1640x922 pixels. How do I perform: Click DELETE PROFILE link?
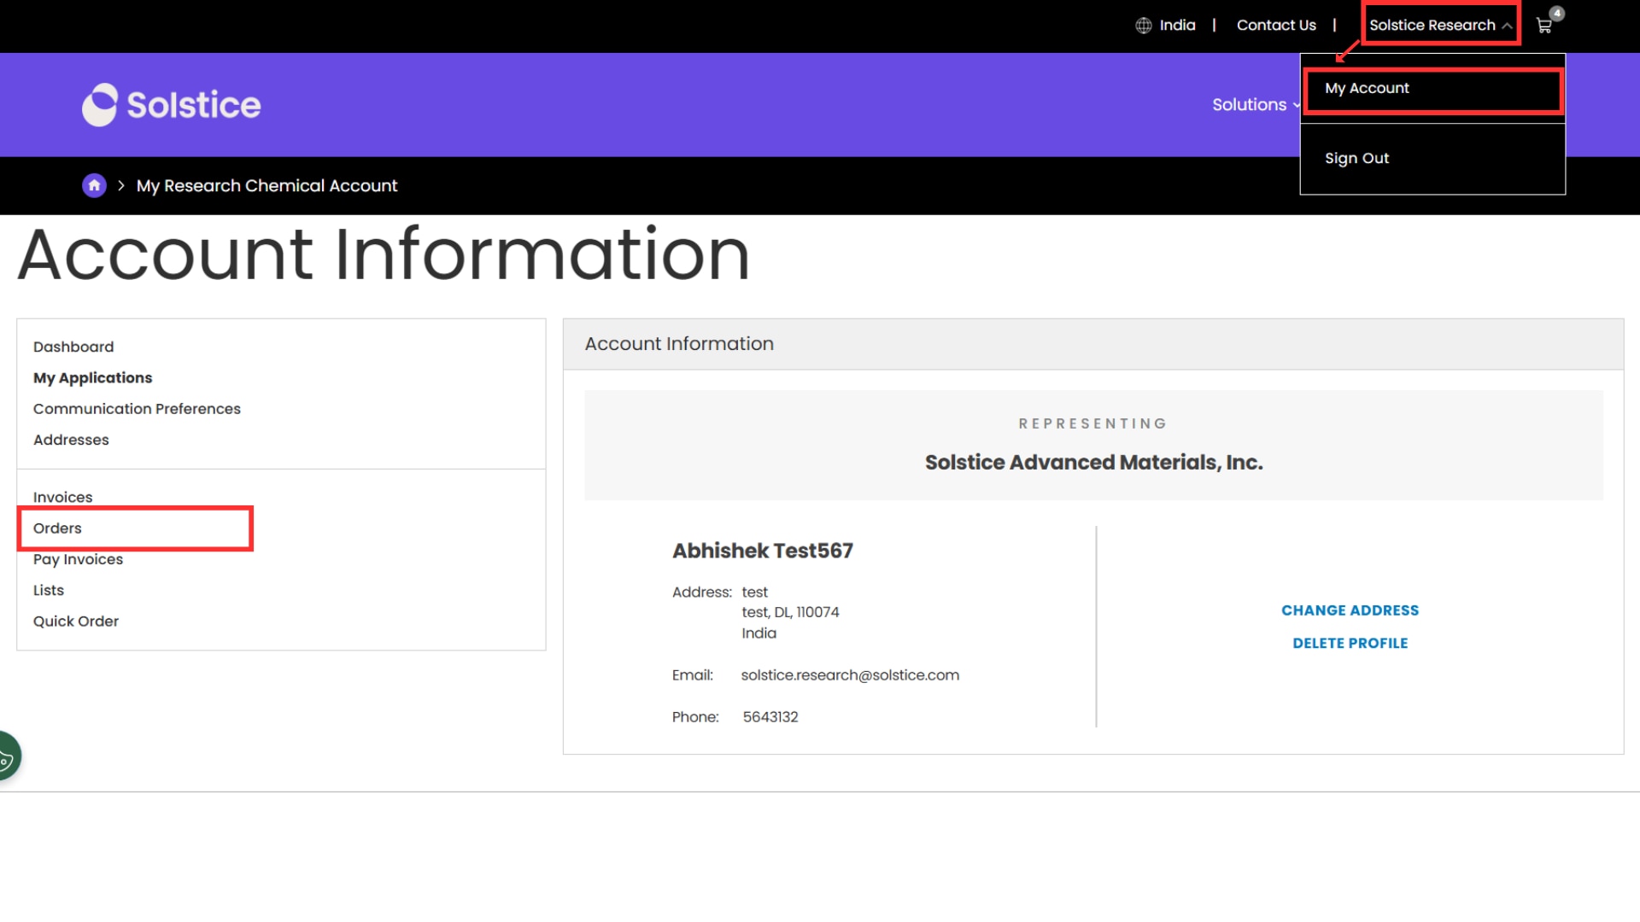point(1350,644)
